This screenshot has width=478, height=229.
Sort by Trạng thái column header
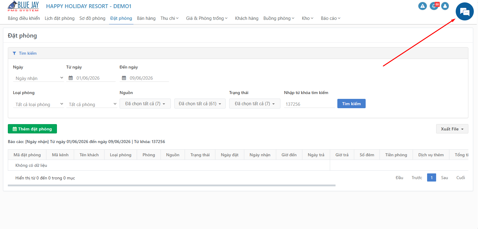point(200,155)
